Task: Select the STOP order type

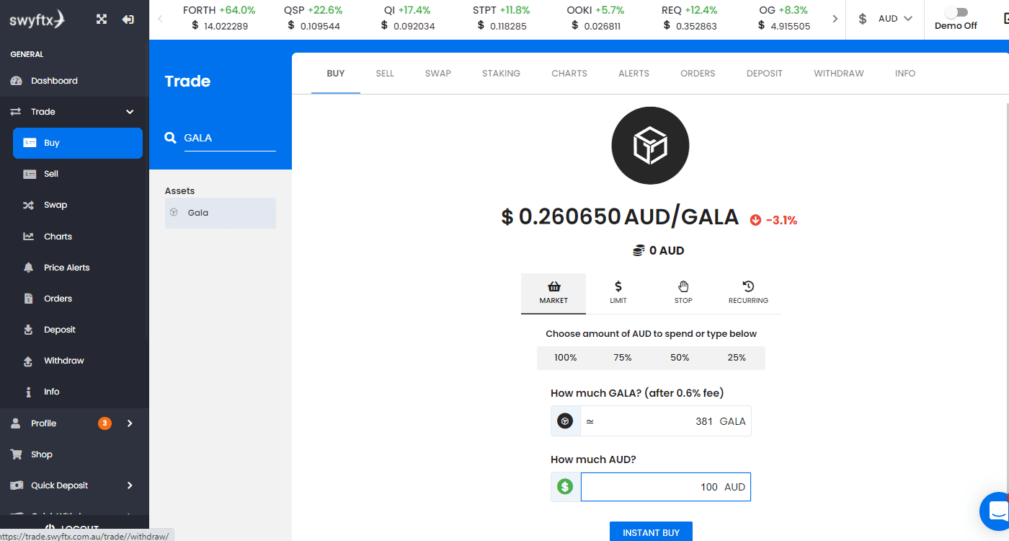Action: click(x=683, y=293)
